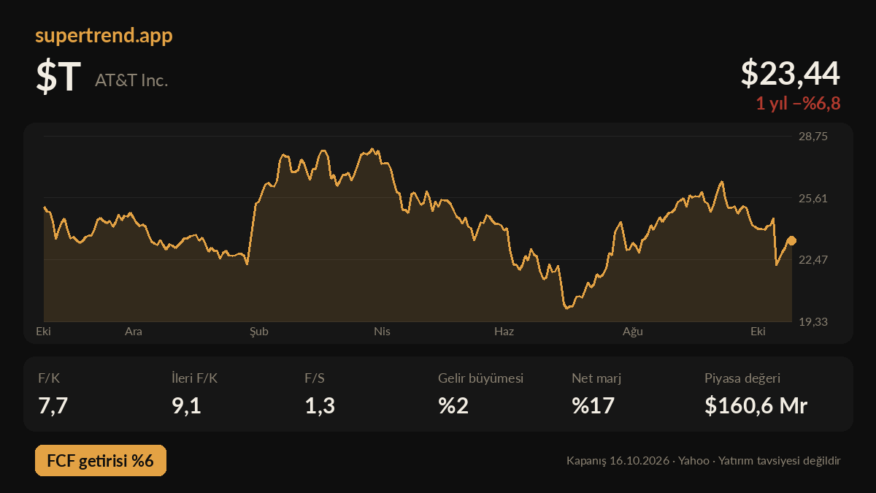Click the 25,61 y-axis label
This screenshot has width=876, height=493.
tap(812, 198)
